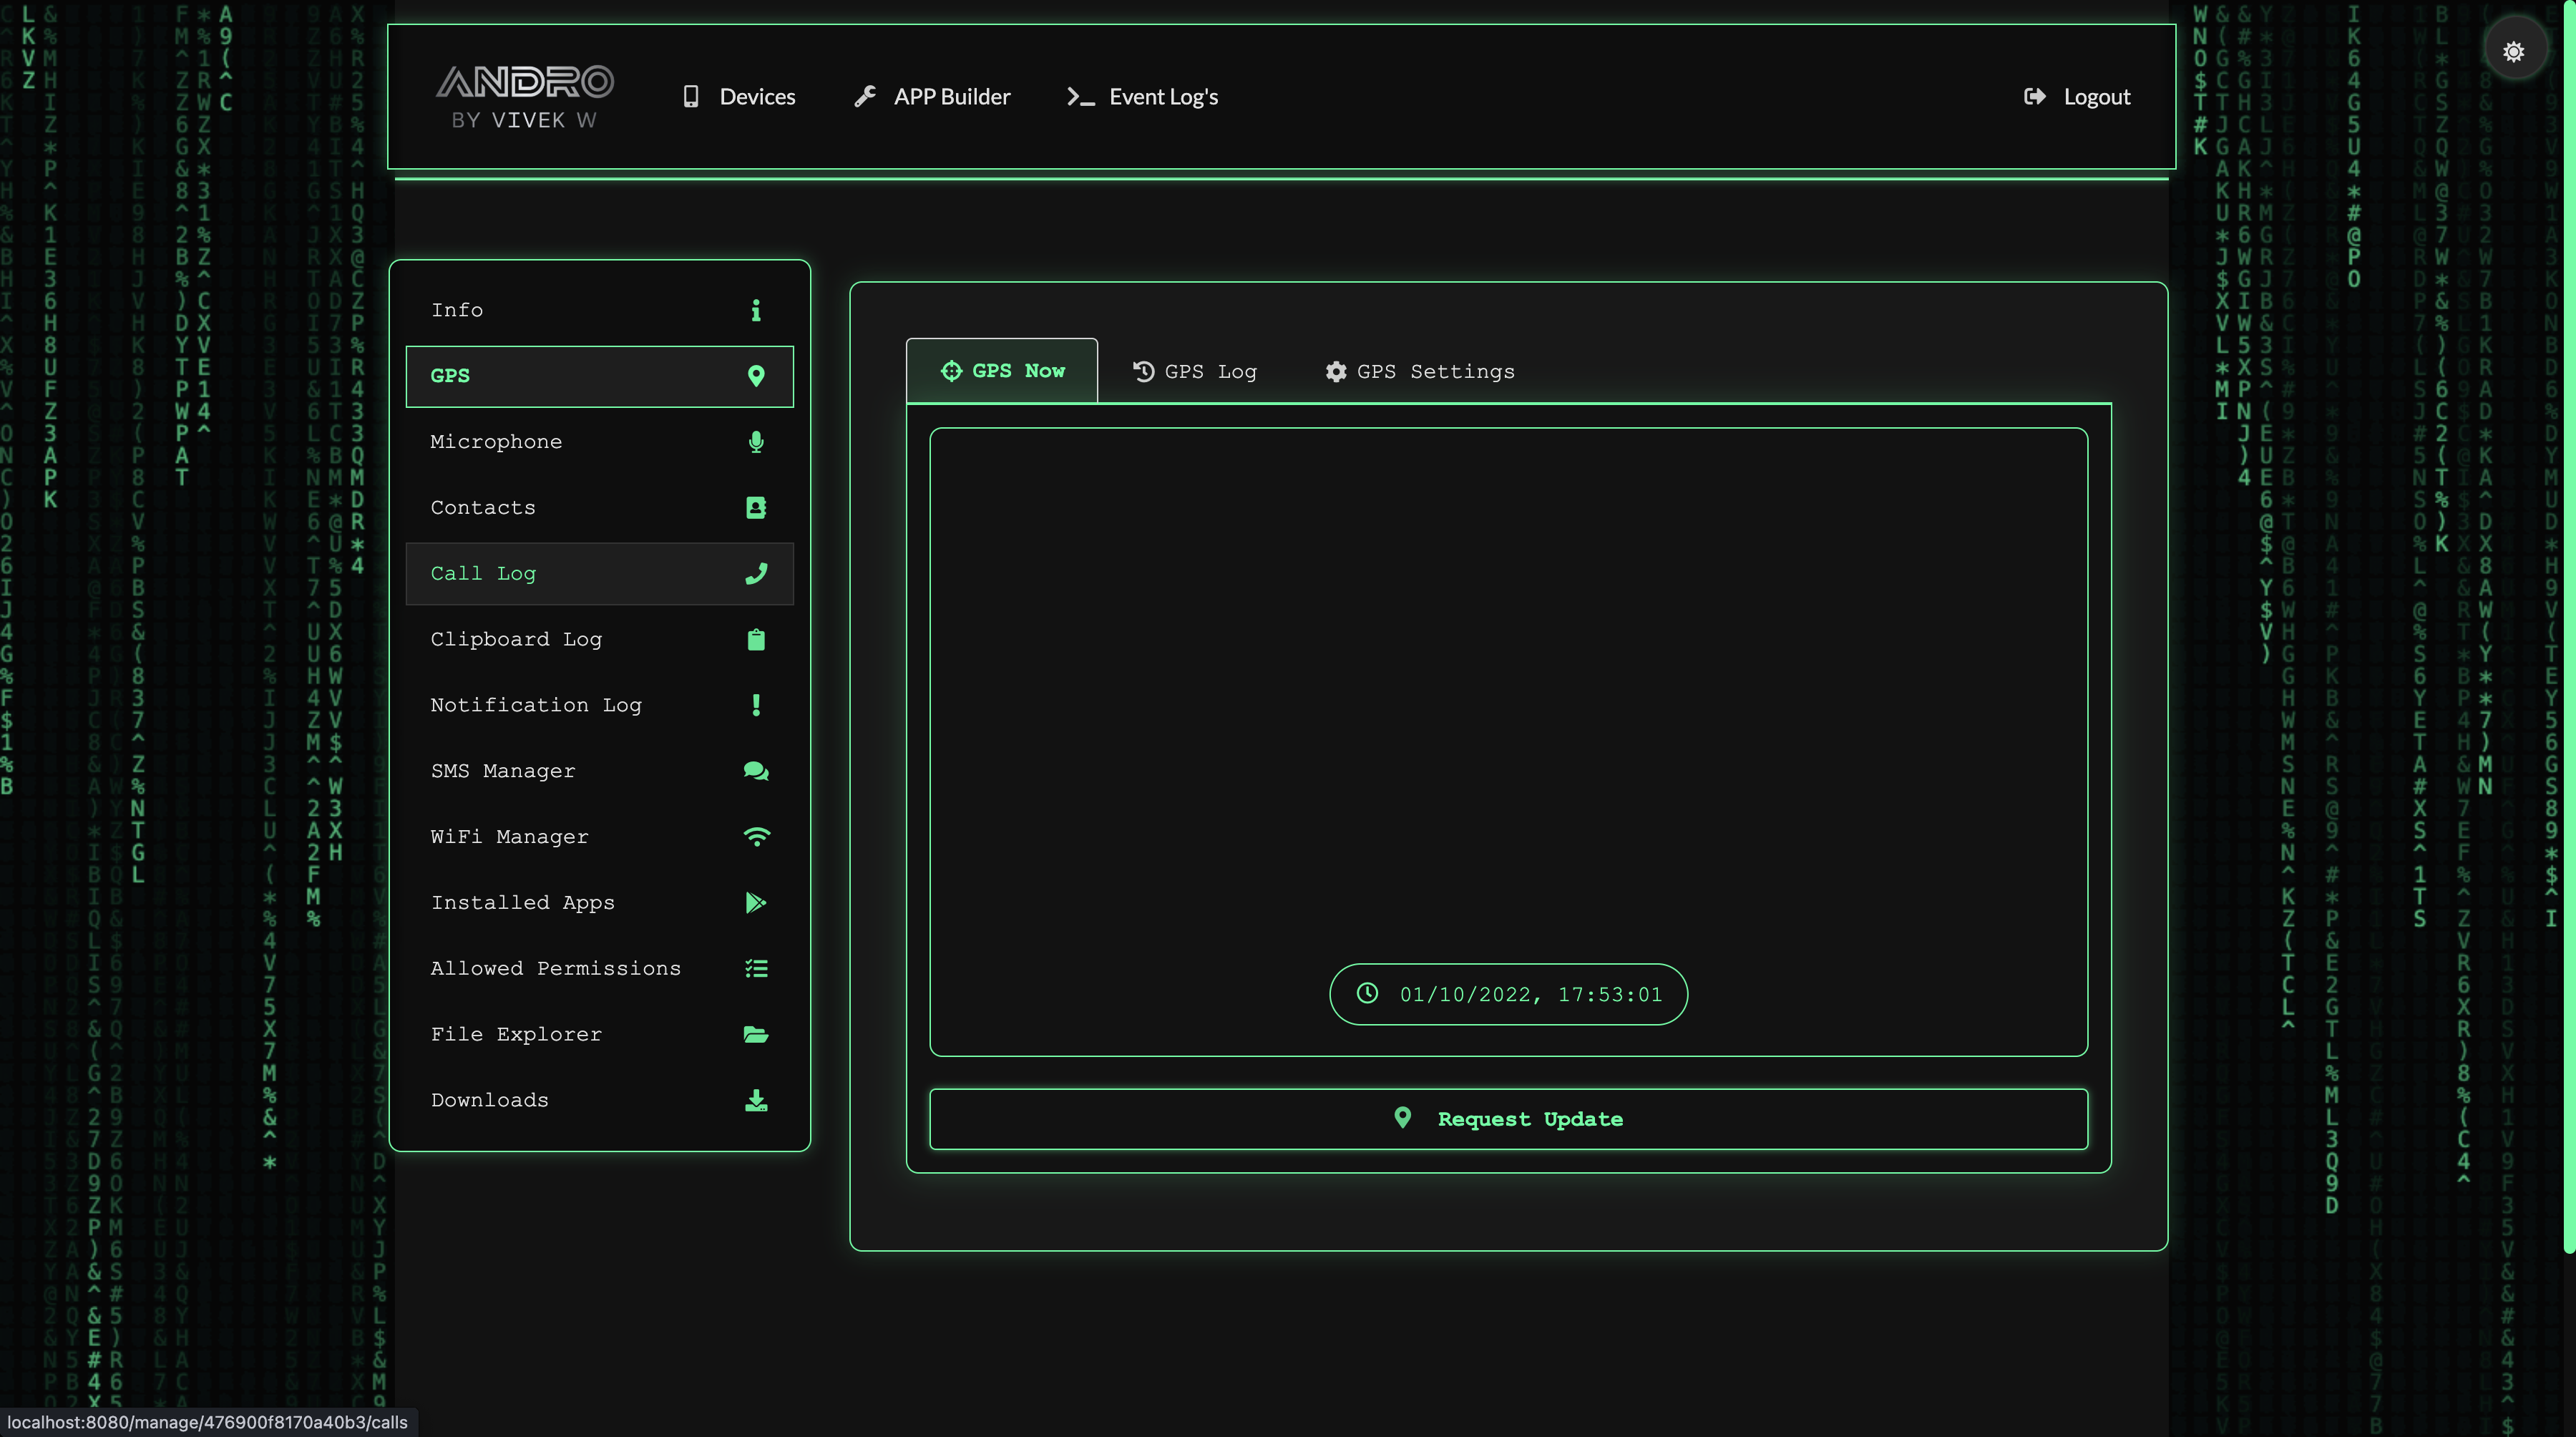
Task: Log out using the Logout link
Action: click(2077, 97)
